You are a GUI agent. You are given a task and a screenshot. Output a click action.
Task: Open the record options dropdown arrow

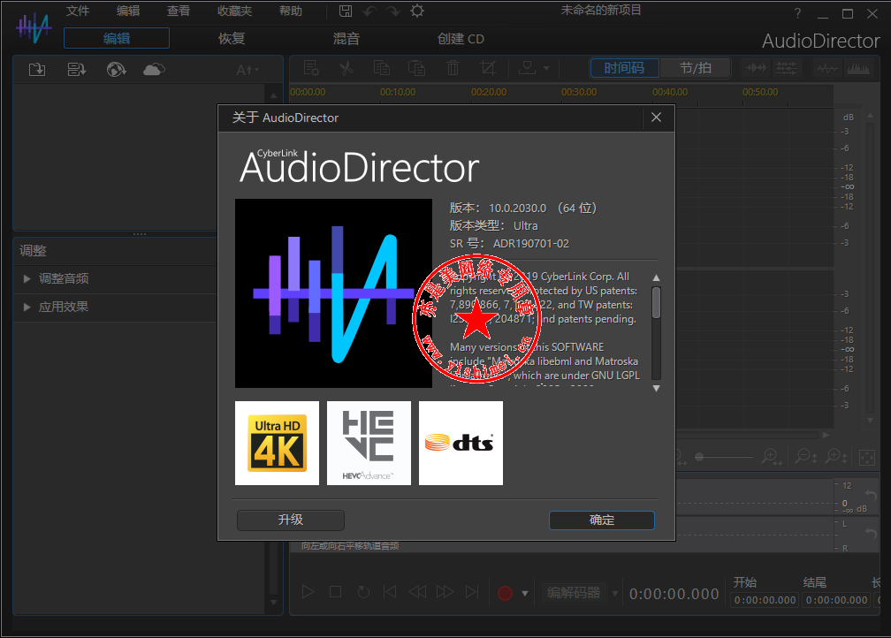pos(525,593)
